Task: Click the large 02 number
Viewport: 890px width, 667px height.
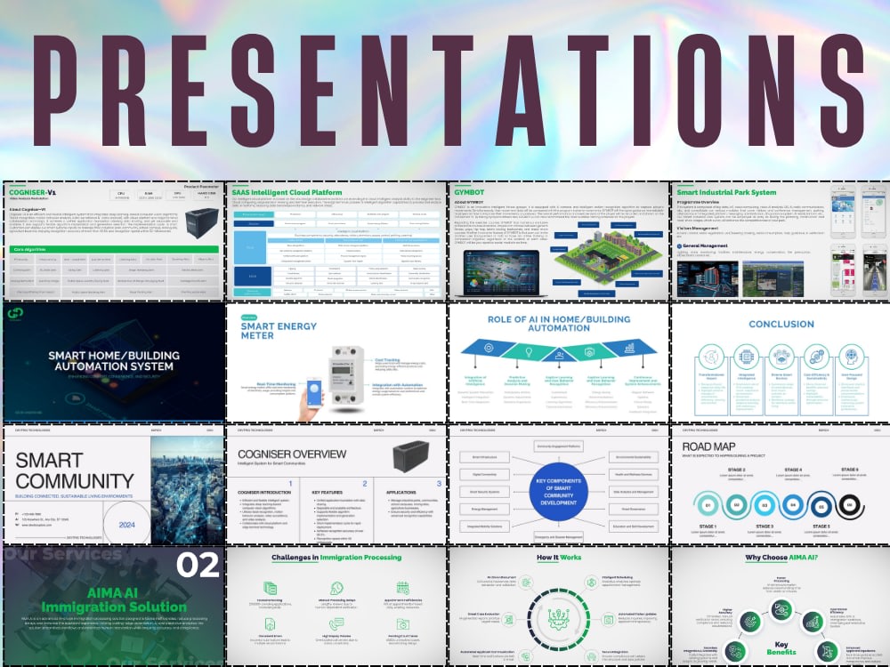Action: click(x=198, y=565)
